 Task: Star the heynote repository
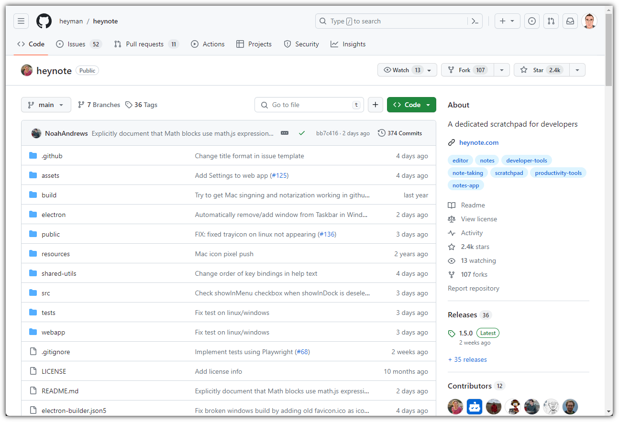coord(542,70)
